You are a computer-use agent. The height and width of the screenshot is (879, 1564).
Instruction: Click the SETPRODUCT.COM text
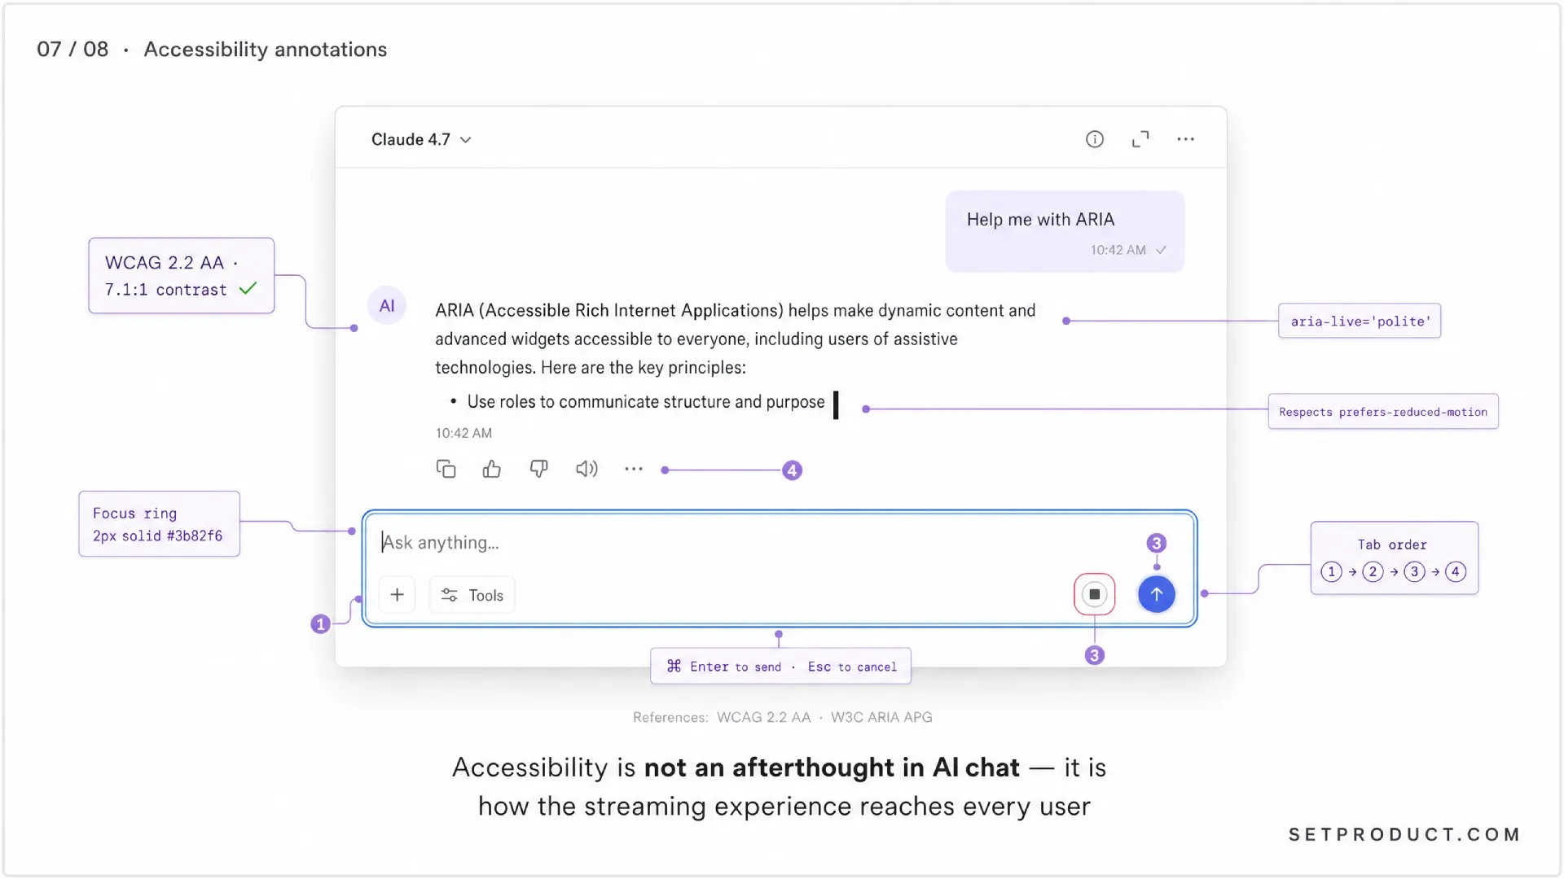(1404, 834)
